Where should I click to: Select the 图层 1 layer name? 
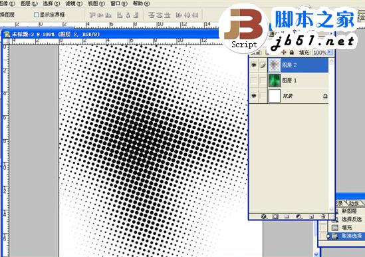pyautogui.click(x=289, y=81)
